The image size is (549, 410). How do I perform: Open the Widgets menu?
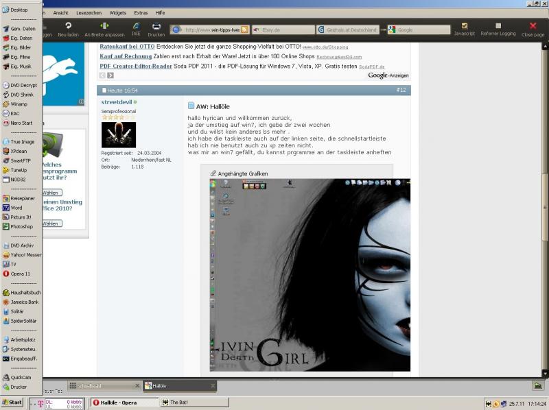click(117, 12)
